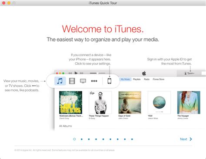Click the Welcome to iTunes heading
Viewport: 206px width, 159px height.
point(103,29)
